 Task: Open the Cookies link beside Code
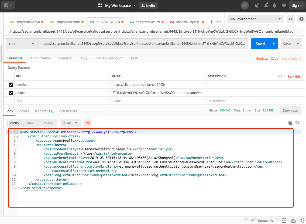point(262,58)
